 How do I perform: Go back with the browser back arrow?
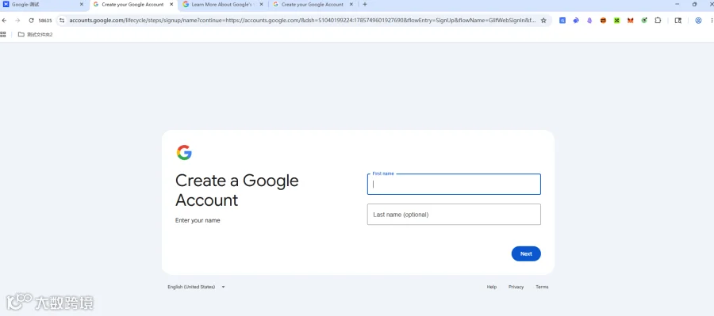[x=5, y=21]
